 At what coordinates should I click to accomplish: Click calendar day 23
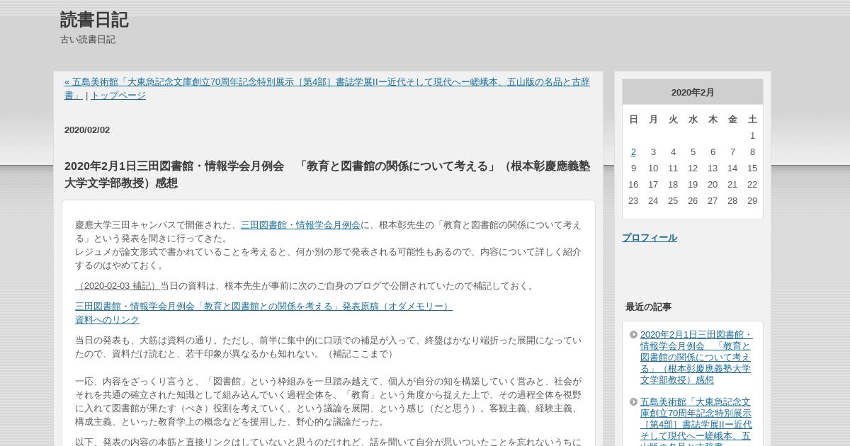[x=633, y=201]
